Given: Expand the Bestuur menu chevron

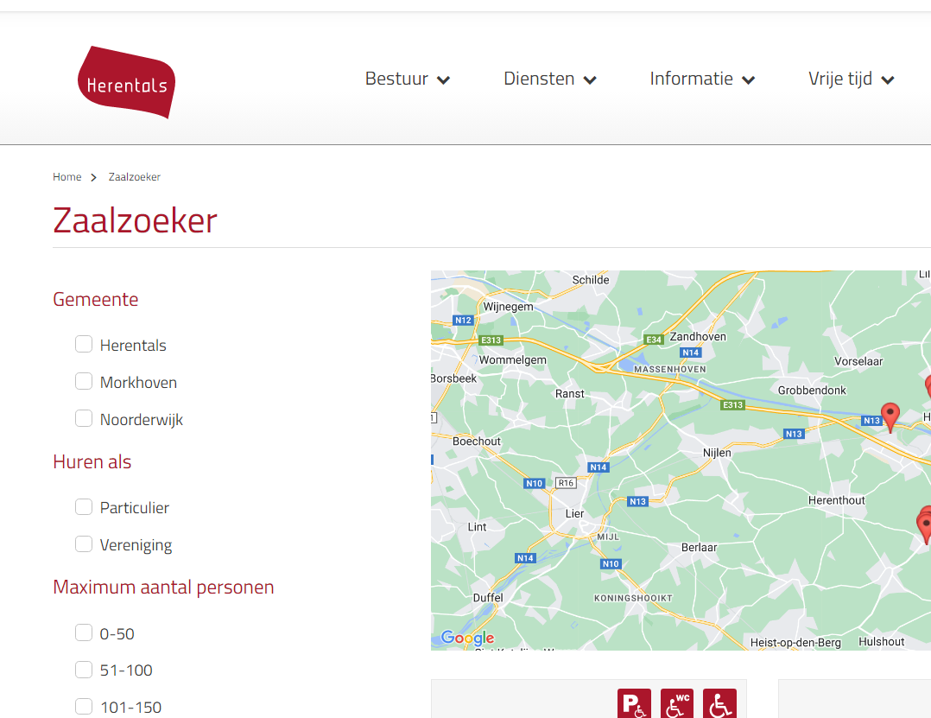Looking at the screenshot, I should coord(444,80).
